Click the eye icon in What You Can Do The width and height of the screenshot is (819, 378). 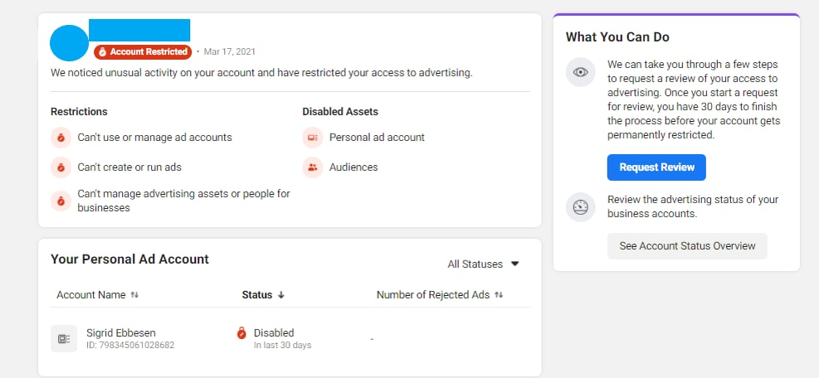581,72
